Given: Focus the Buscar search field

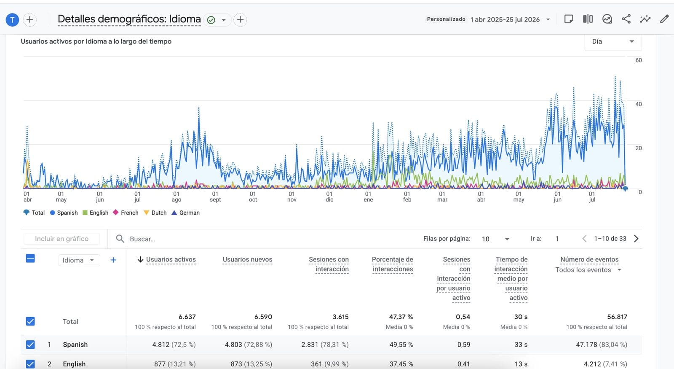Looking at the screenshot, I should click(x=270, y=239).
